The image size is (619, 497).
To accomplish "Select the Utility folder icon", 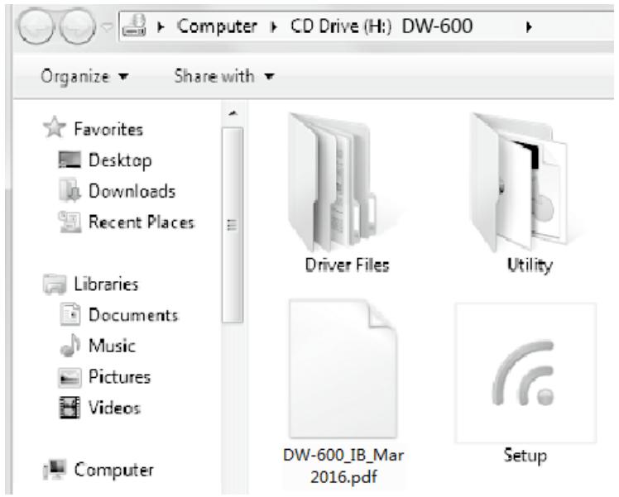I will pyautogui.click(x=518, y=182).
